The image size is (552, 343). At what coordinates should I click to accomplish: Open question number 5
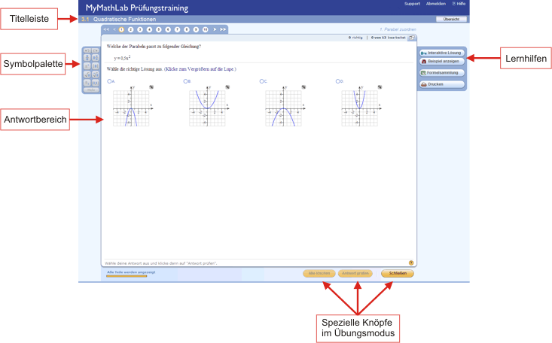[x=159, y=29]
